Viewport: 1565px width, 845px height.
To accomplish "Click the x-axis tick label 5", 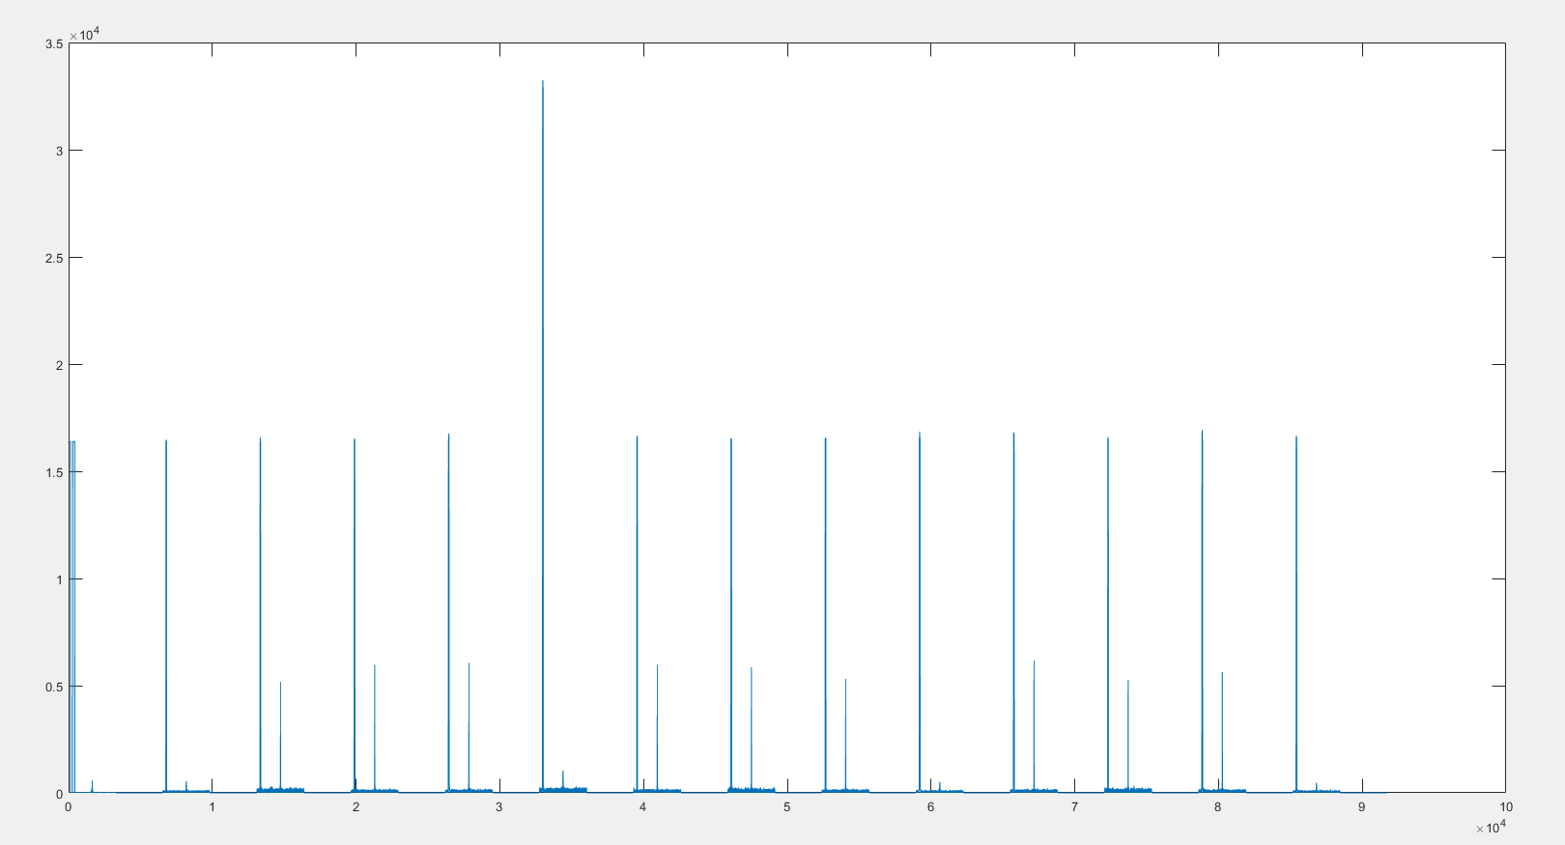I will click(786, 807).
